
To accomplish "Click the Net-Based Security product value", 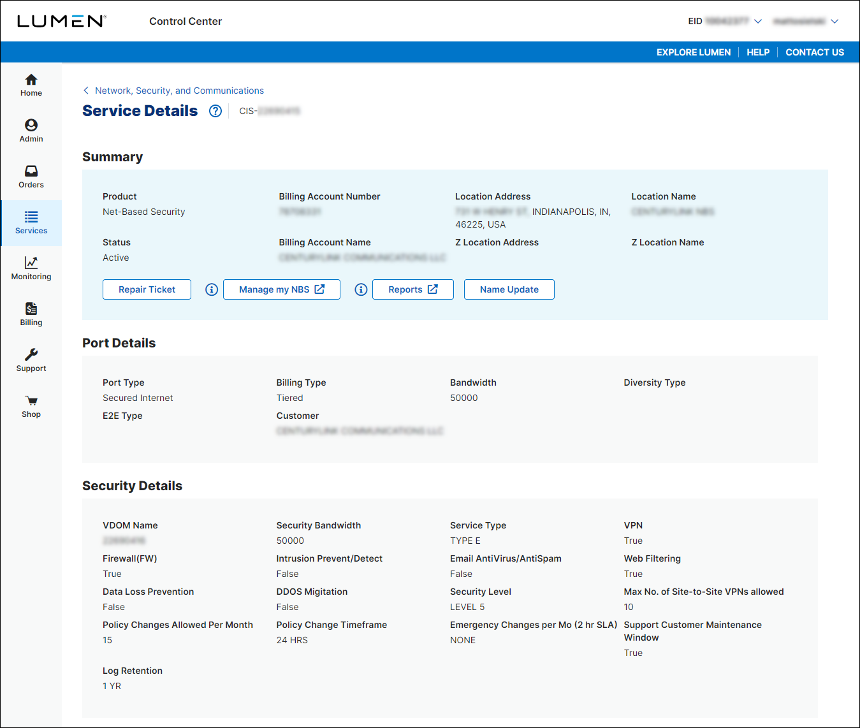I will 144,212.
